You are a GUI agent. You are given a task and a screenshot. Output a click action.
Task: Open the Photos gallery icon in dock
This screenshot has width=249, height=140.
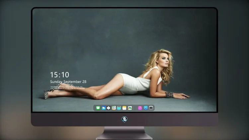[x=130, y=108]
